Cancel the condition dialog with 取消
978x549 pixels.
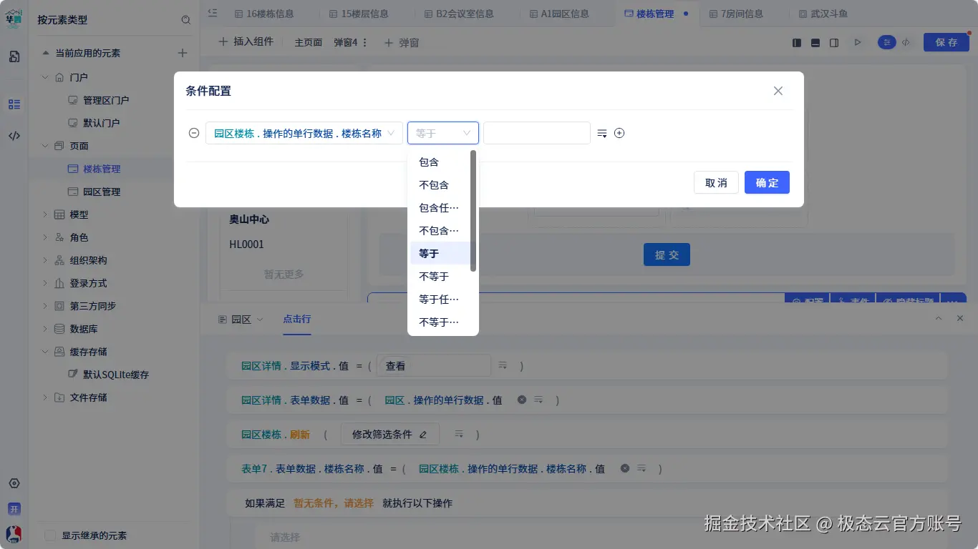[x=716, y=182]
